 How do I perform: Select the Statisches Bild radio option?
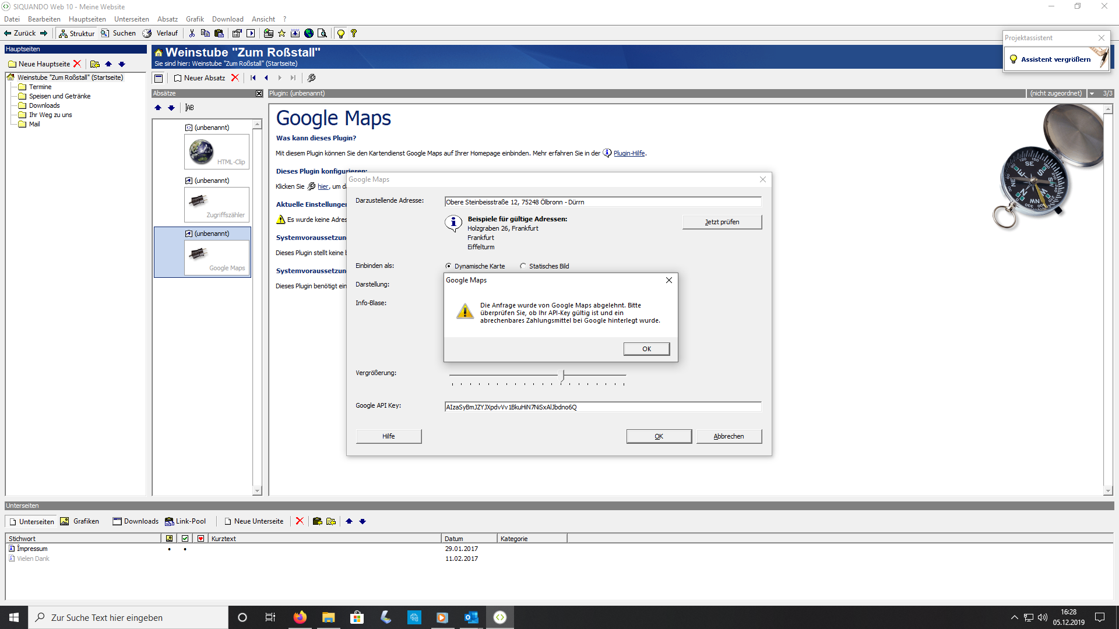(x=523, y=266)
